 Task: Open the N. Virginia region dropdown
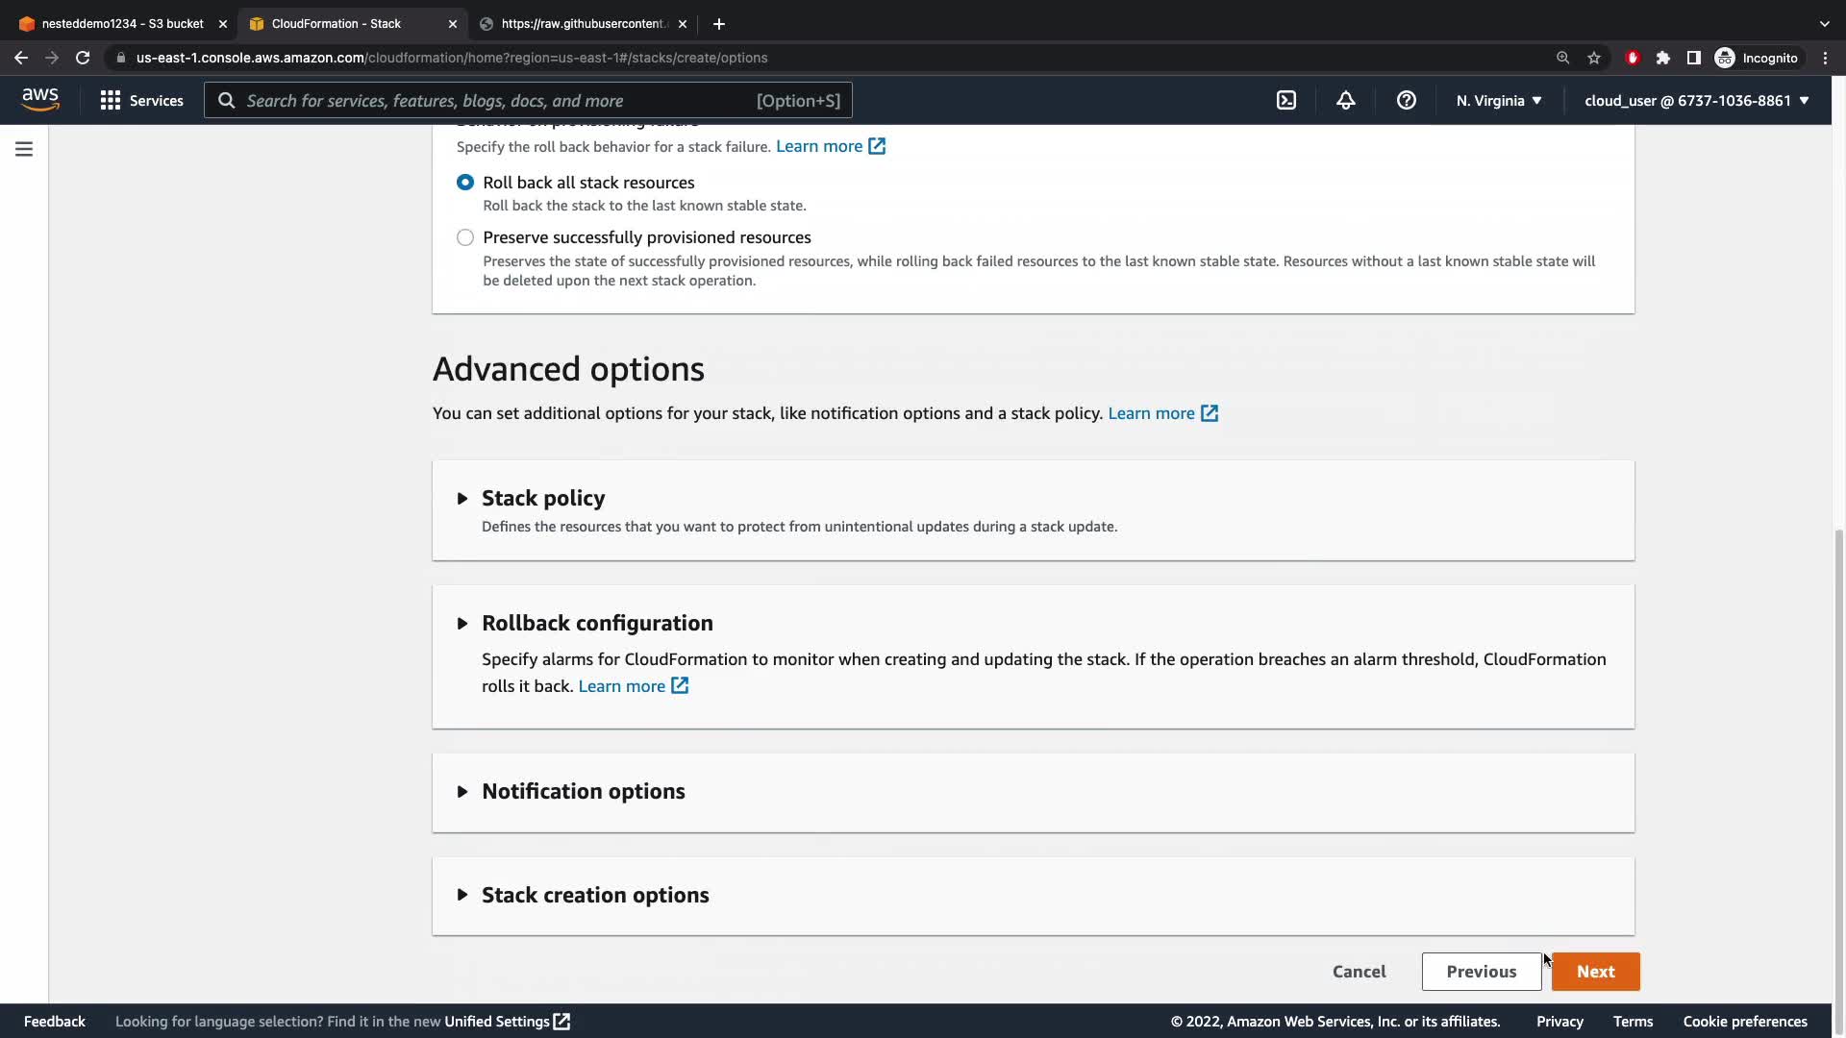(1498, 100)
